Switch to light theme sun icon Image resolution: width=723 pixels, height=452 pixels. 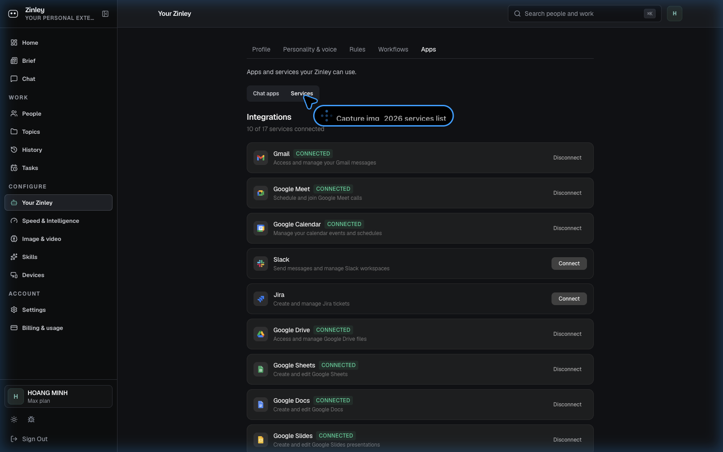coord(14,419)
